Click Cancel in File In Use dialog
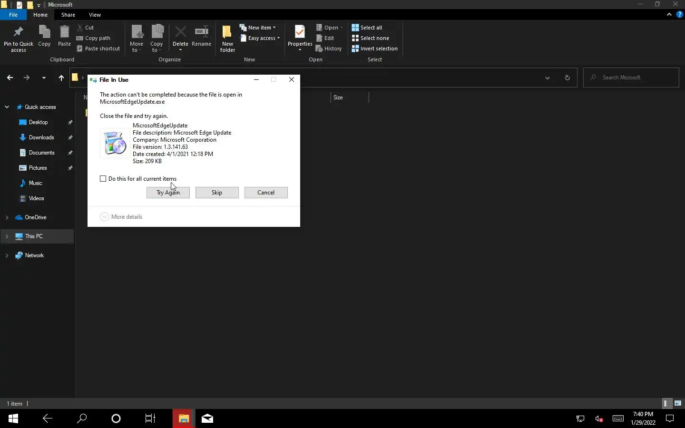 pyautogui.click(x=266, y=193)
